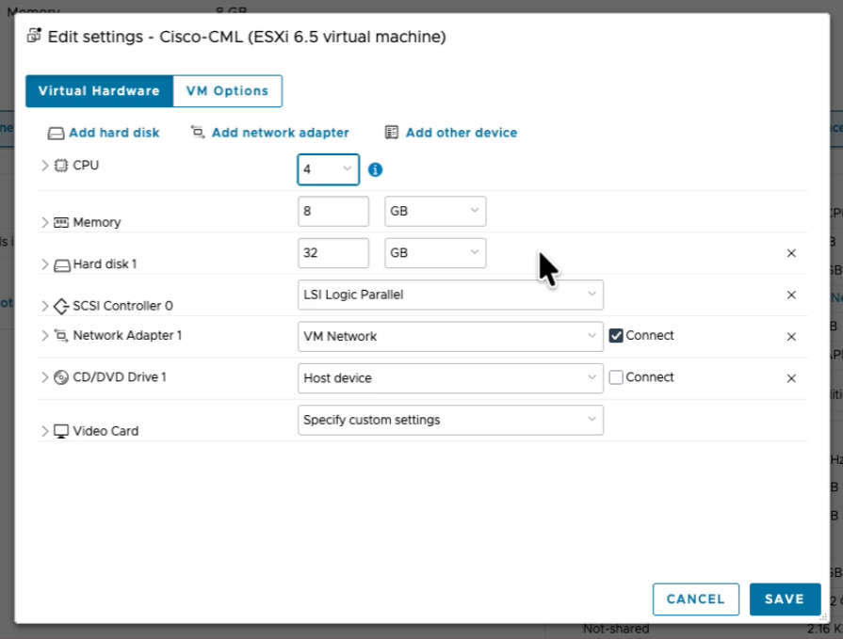Switch to the Virtual Hardware tab
Image resolution: width=843 pixels, height=639 pixels.
tap(100, 91)
